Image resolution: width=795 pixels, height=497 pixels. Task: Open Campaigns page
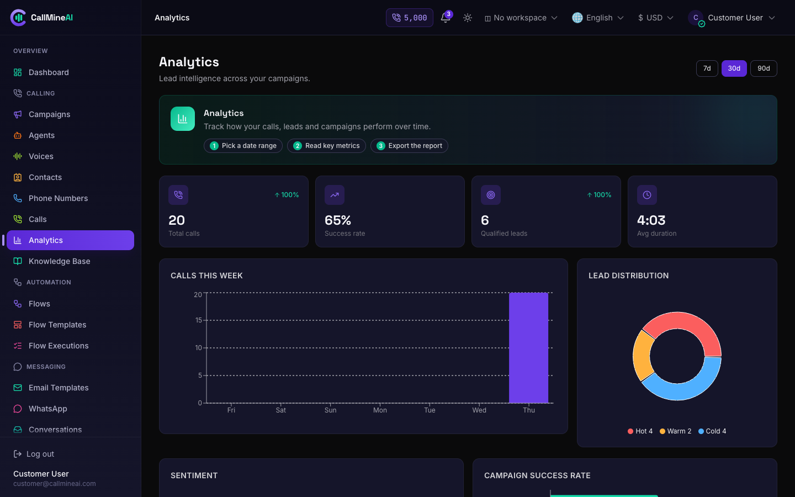(x=70, y=114)
